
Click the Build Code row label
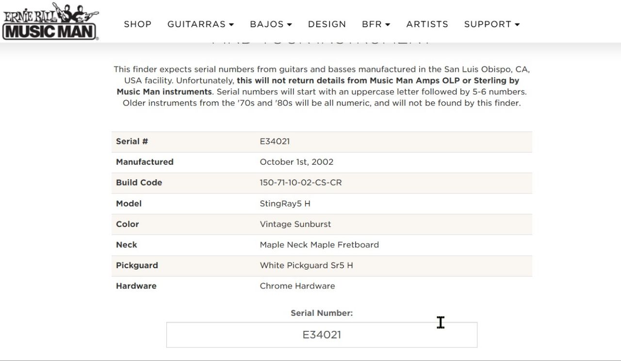[139, 183]
